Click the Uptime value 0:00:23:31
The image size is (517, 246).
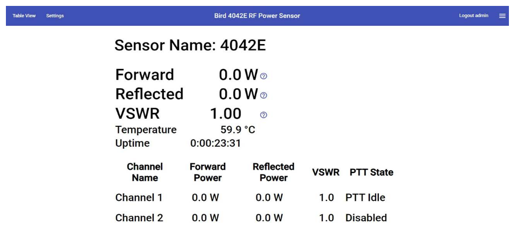216,143
